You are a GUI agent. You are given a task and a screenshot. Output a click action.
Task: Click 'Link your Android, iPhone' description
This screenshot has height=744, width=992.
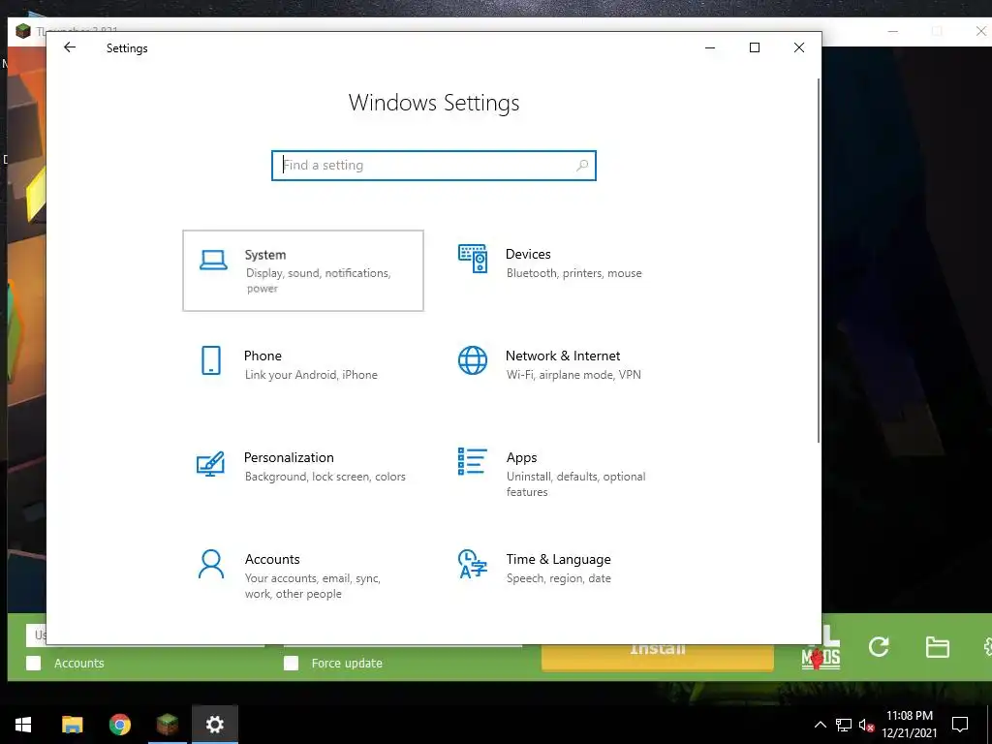311,375
